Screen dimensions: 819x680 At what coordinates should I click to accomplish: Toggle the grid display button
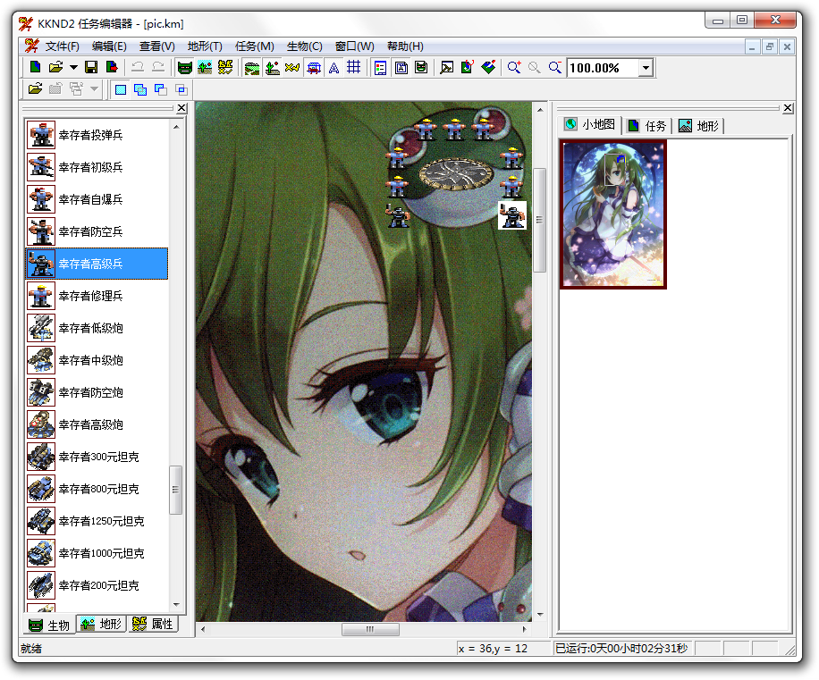tap(354, 67)
